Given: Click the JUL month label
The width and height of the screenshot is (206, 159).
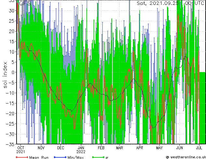Looking at the screenshot, I should [199, 148].
